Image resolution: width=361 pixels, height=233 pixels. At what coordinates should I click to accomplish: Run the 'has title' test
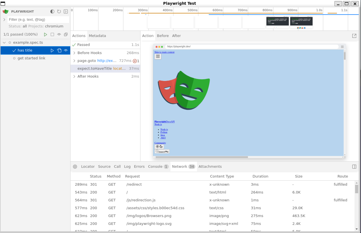point(52,51)
